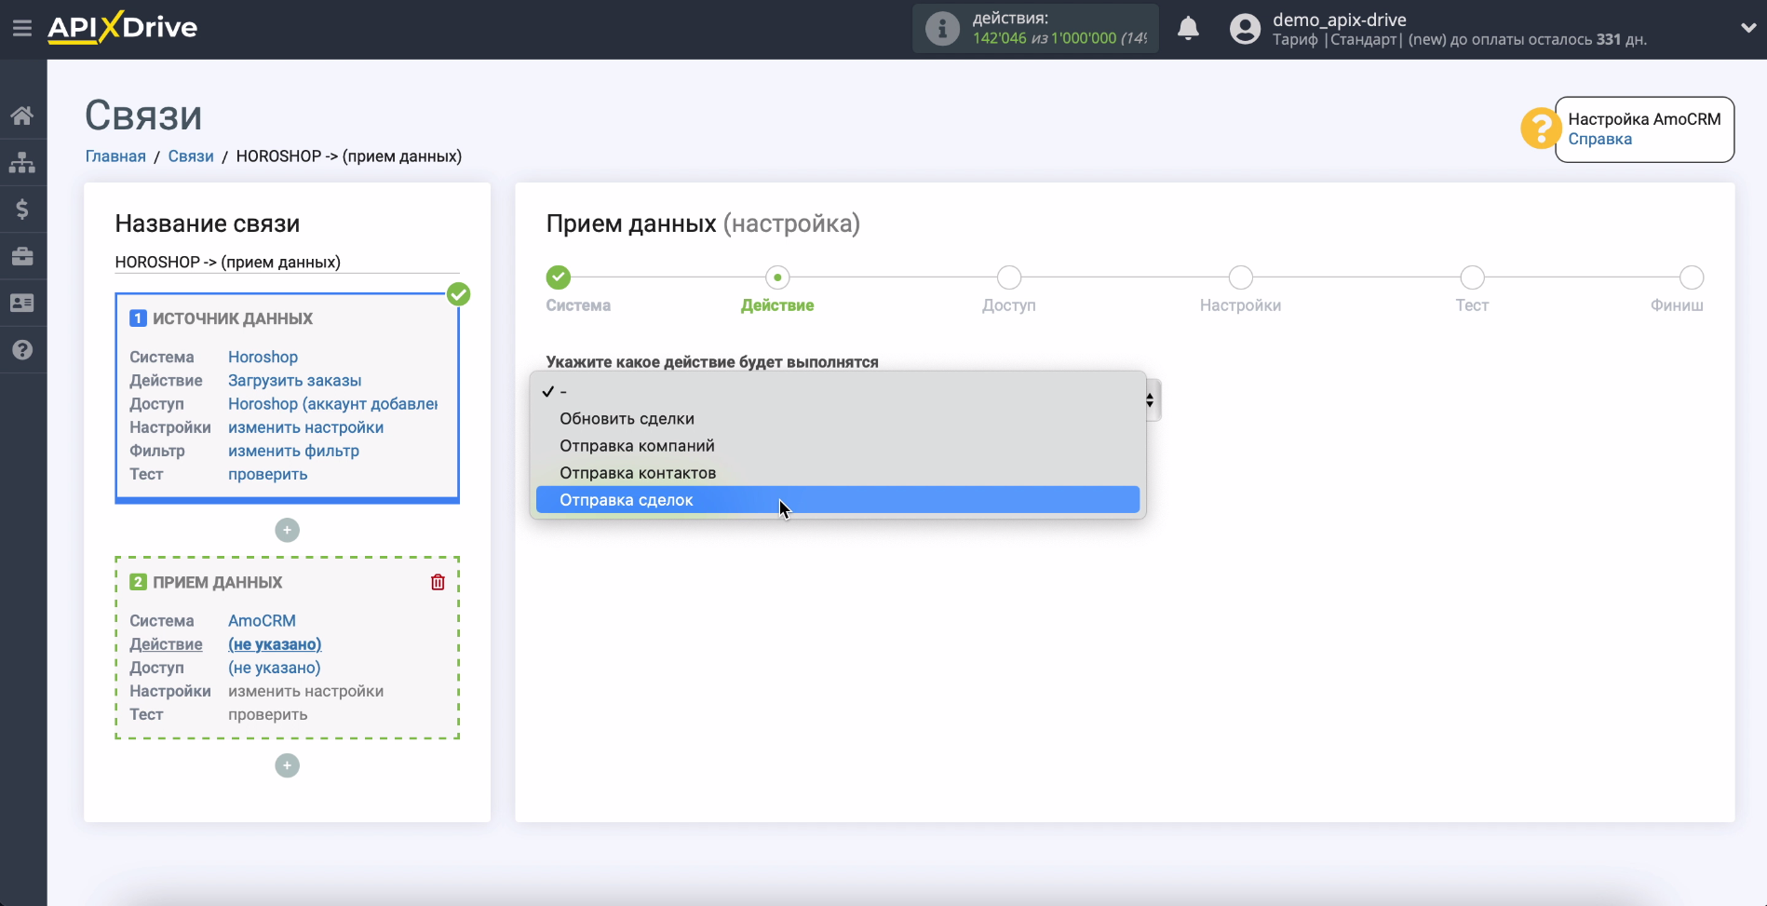Click receiver изменить настройки text
The height and width of the screenshot is (906, 1767).
(x=305, y=691)
